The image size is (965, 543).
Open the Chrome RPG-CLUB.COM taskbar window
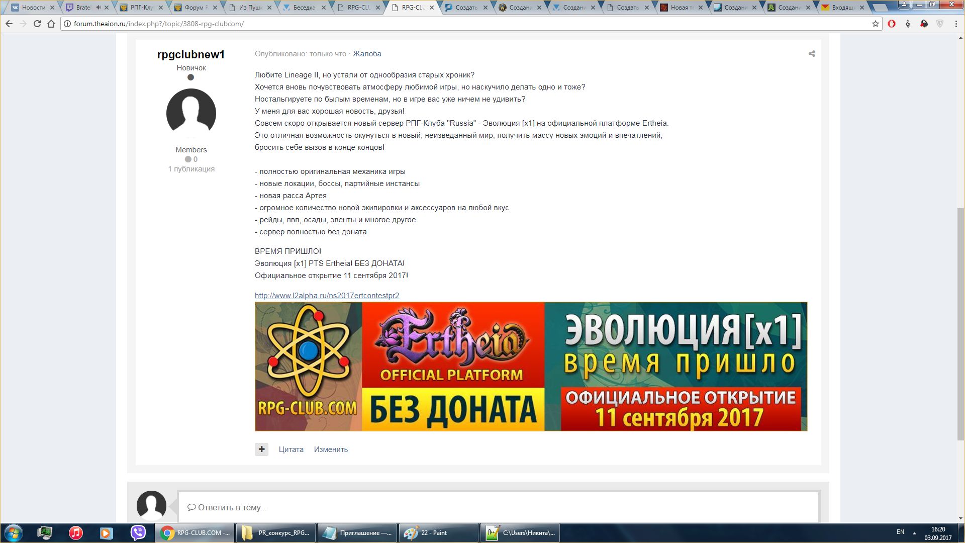pyautogui.click(x=195, y=533)
